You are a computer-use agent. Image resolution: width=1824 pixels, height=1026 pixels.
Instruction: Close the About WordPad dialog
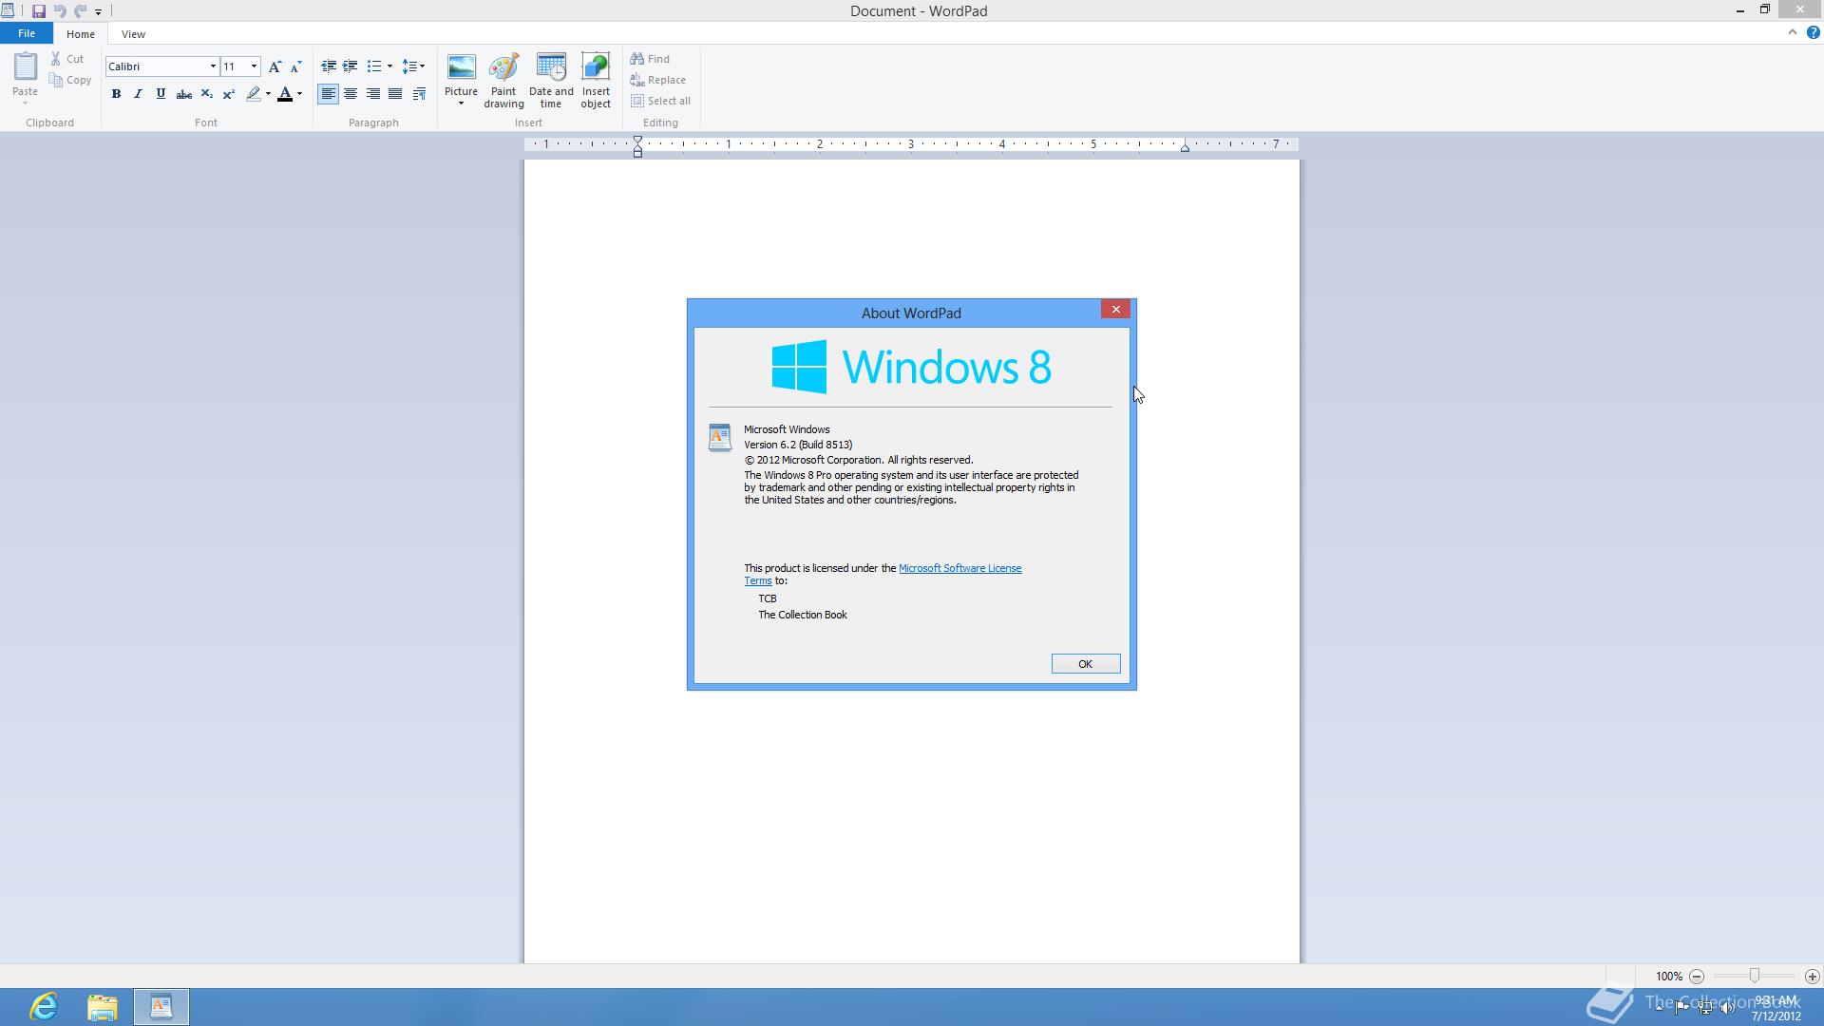point(1115,310)
